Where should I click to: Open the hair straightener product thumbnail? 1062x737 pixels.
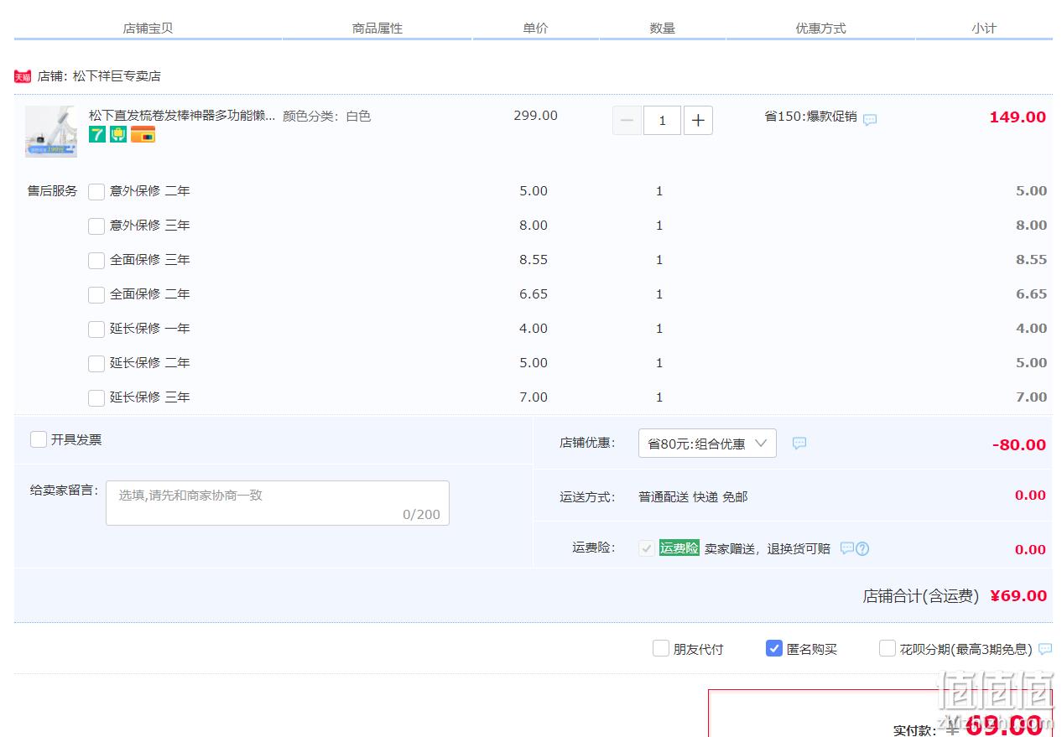pos(51,132)
